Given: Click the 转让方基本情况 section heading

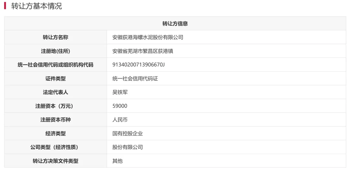Looking at the screenshot, I should pyautogui.click(x=36, y=6).
